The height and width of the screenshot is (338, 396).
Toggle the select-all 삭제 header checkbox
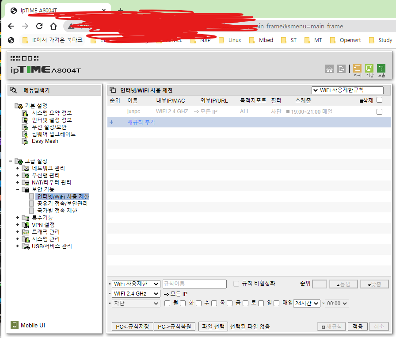point(379,100)
